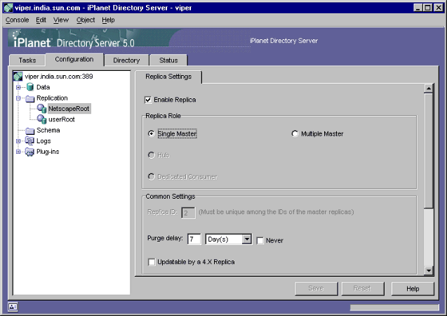Minimize the Directory Server window
This screenshot has width=447, height=316.
click(x=418, y=8)
